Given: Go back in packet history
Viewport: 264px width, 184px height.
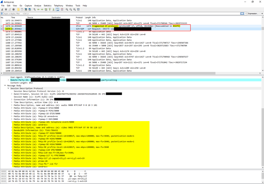Looking at the screenshot, I should click(38, 9).
